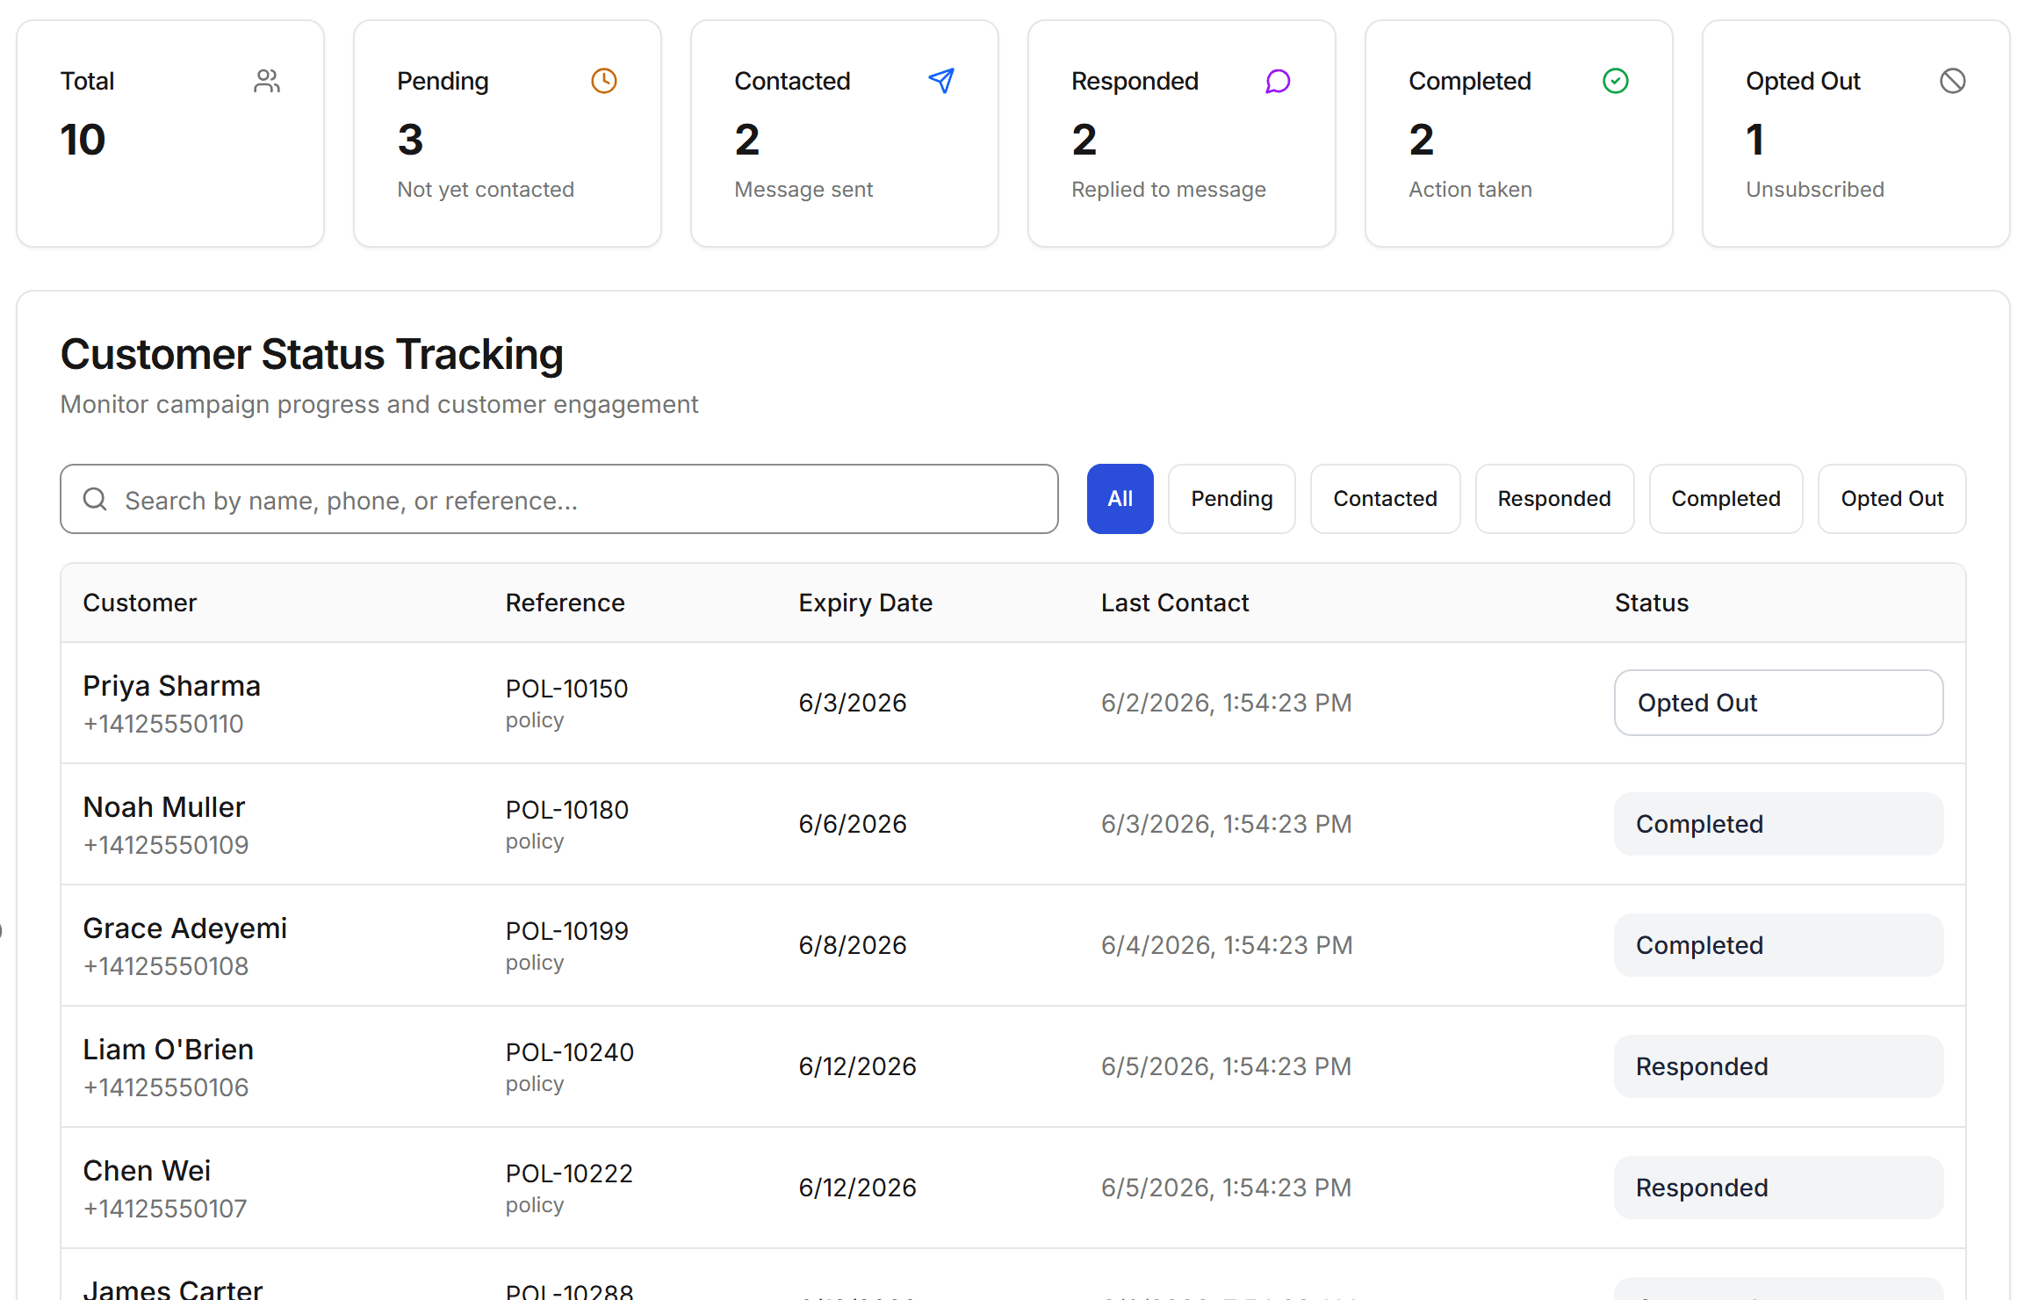
Task: Click the people icon on Total card
Action: 267,81
